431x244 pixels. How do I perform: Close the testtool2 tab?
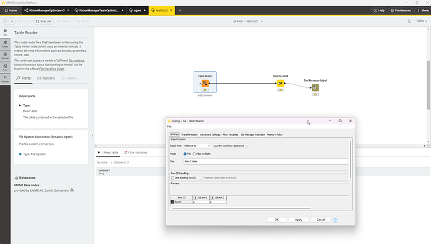(171, 11)
